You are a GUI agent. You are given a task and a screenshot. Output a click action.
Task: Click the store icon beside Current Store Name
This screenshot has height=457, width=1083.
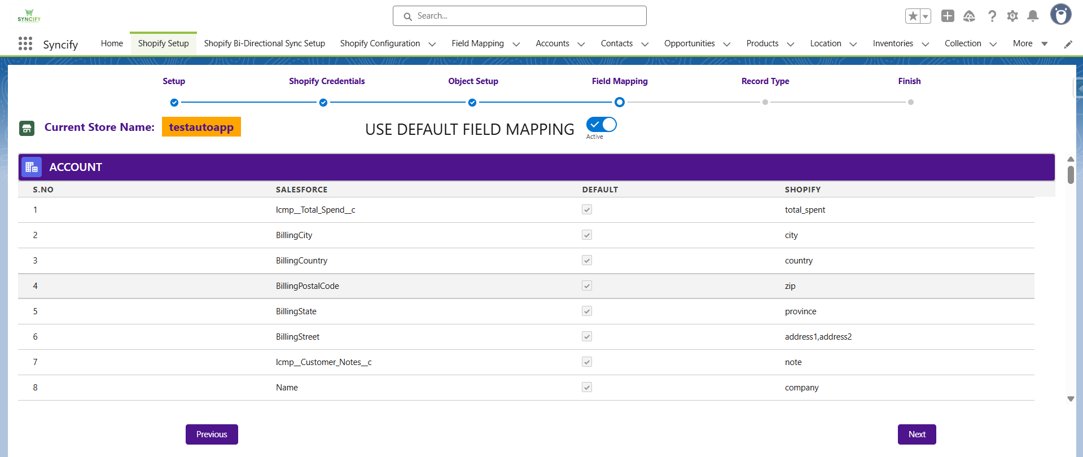(x=27, y=128)
